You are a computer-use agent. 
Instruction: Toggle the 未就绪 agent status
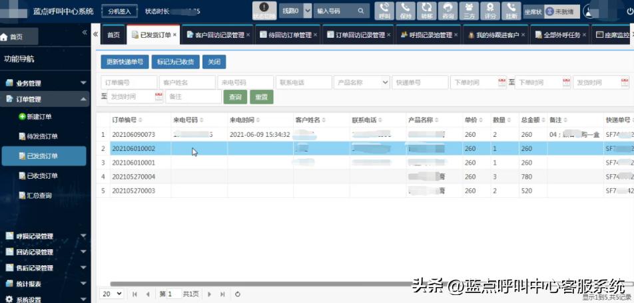click(x=561, y=11)
